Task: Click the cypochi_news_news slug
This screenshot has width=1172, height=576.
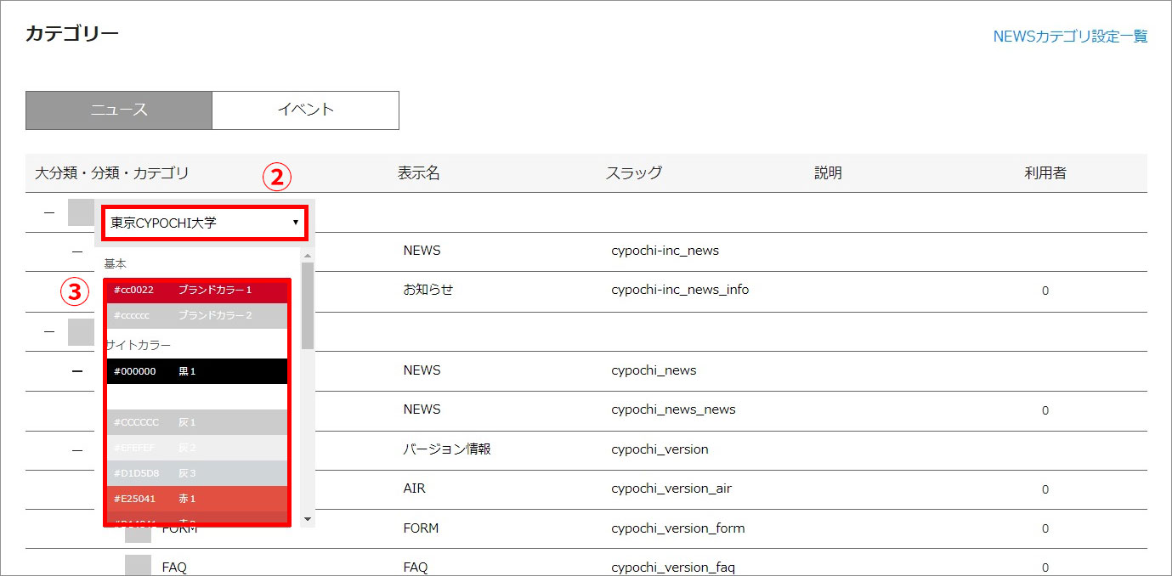Action: [x=673, y=409]
